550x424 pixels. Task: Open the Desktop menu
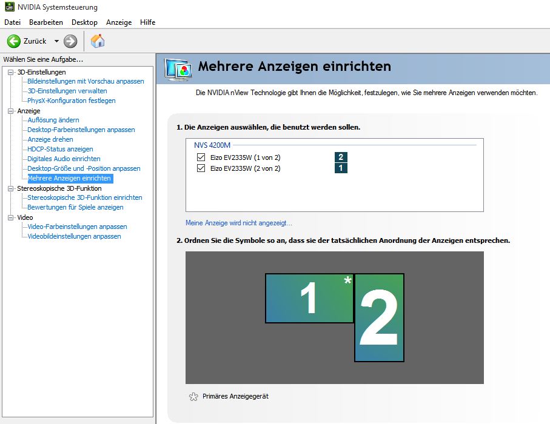[84, 22]
